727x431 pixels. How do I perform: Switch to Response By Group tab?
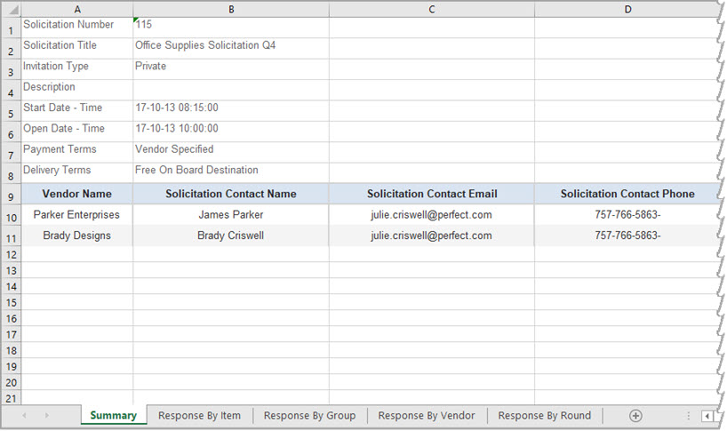coord(309,415)
